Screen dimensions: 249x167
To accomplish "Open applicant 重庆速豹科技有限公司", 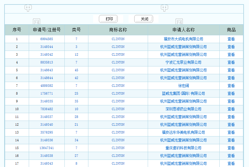I will click(183, 148).
